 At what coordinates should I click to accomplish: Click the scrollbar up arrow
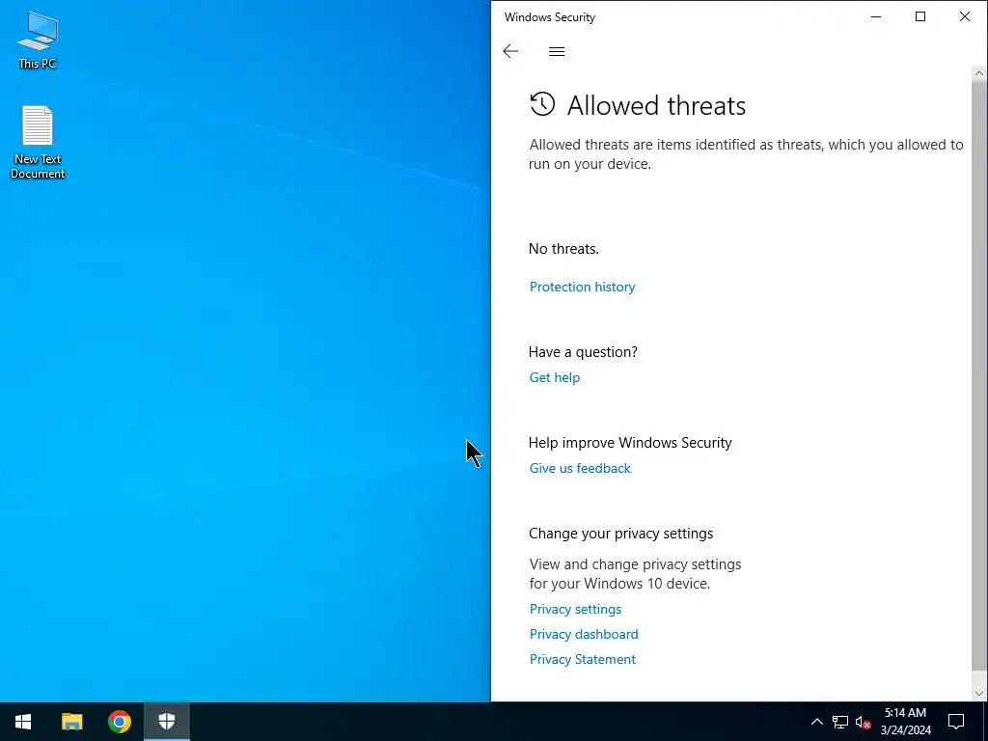(979, 73)
